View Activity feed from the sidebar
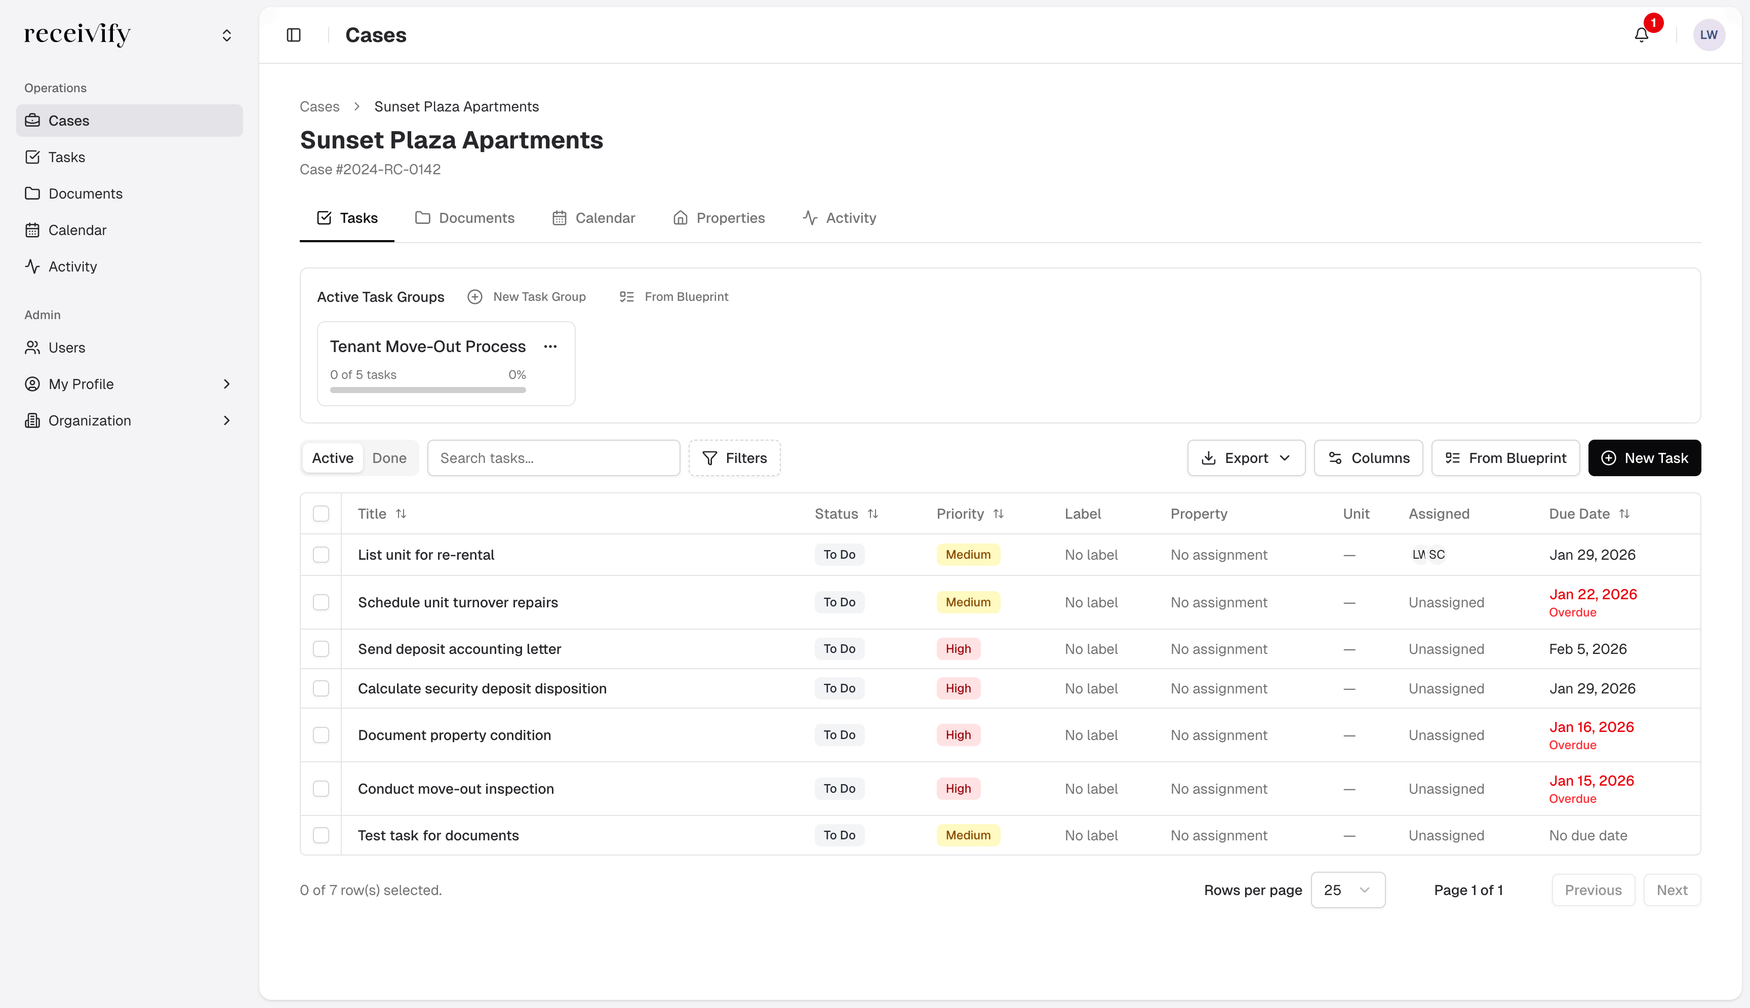The height and width of the screenshot is (1008, 1750). tap(72, 266)
